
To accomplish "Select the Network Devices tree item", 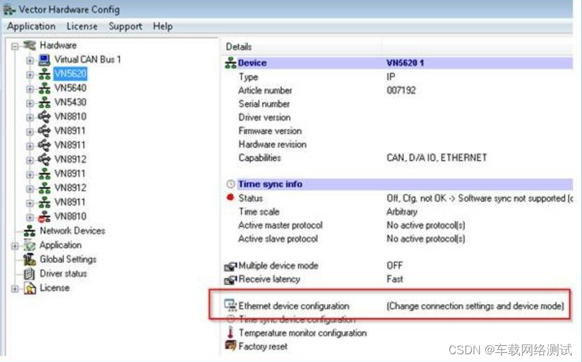I will 72,231.
